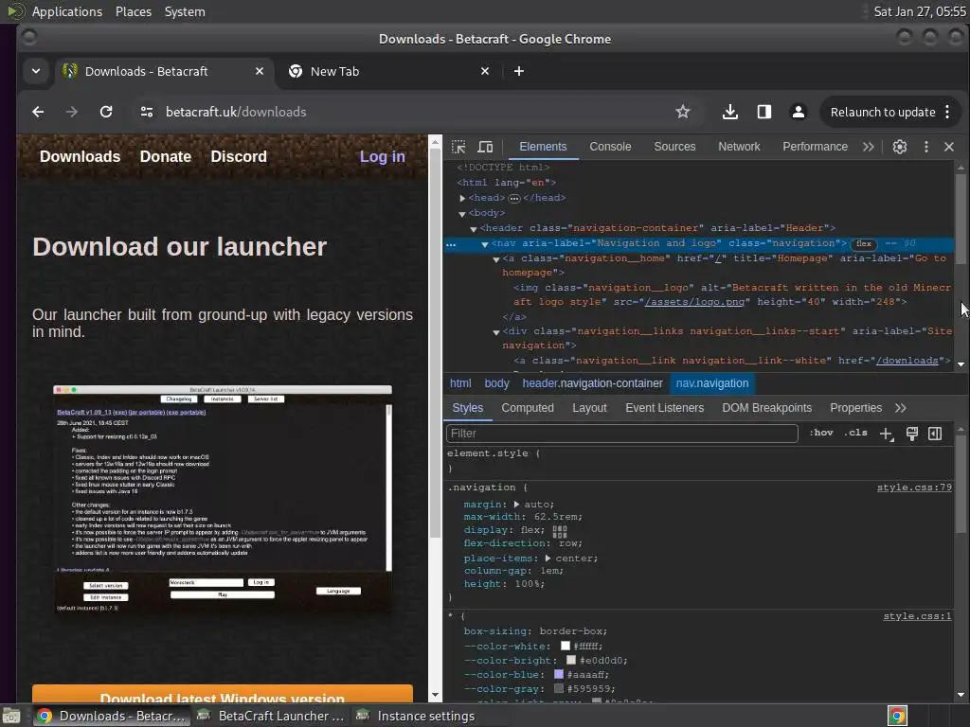The width and height of the screenshot is (970, 727).
Task: Toggle the .cls class editor button
Action: tap(855, 433)
